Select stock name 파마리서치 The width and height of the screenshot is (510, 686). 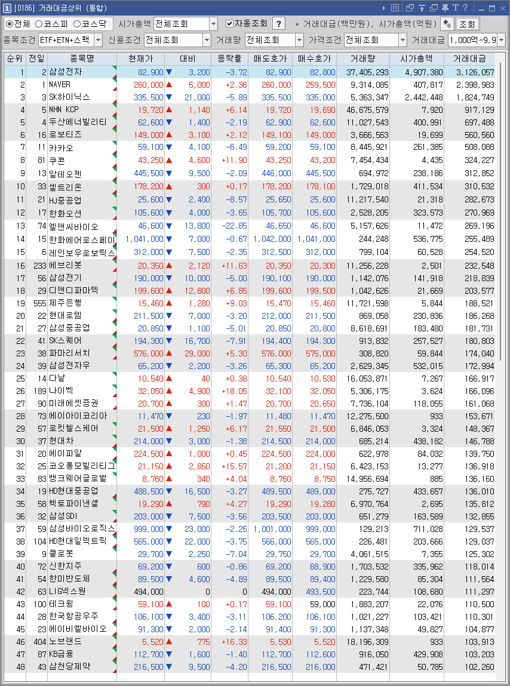click(70, 353)
